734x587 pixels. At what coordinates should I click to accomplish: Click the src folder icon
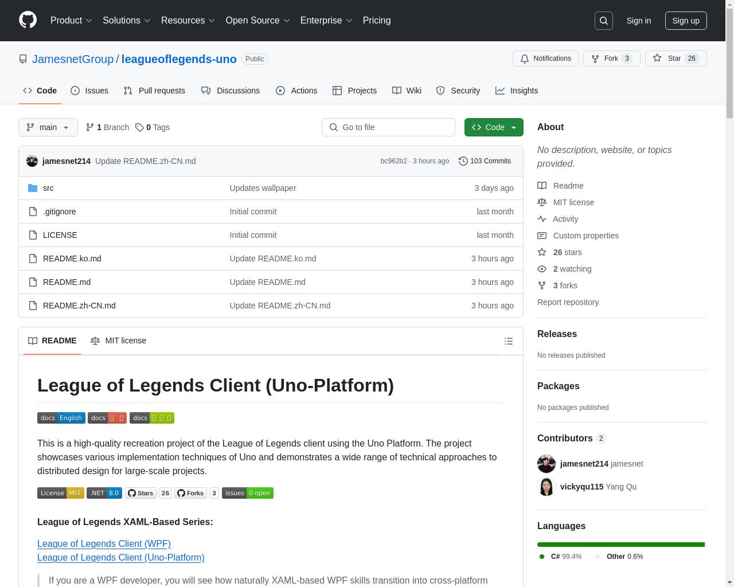tap(33, 188)
